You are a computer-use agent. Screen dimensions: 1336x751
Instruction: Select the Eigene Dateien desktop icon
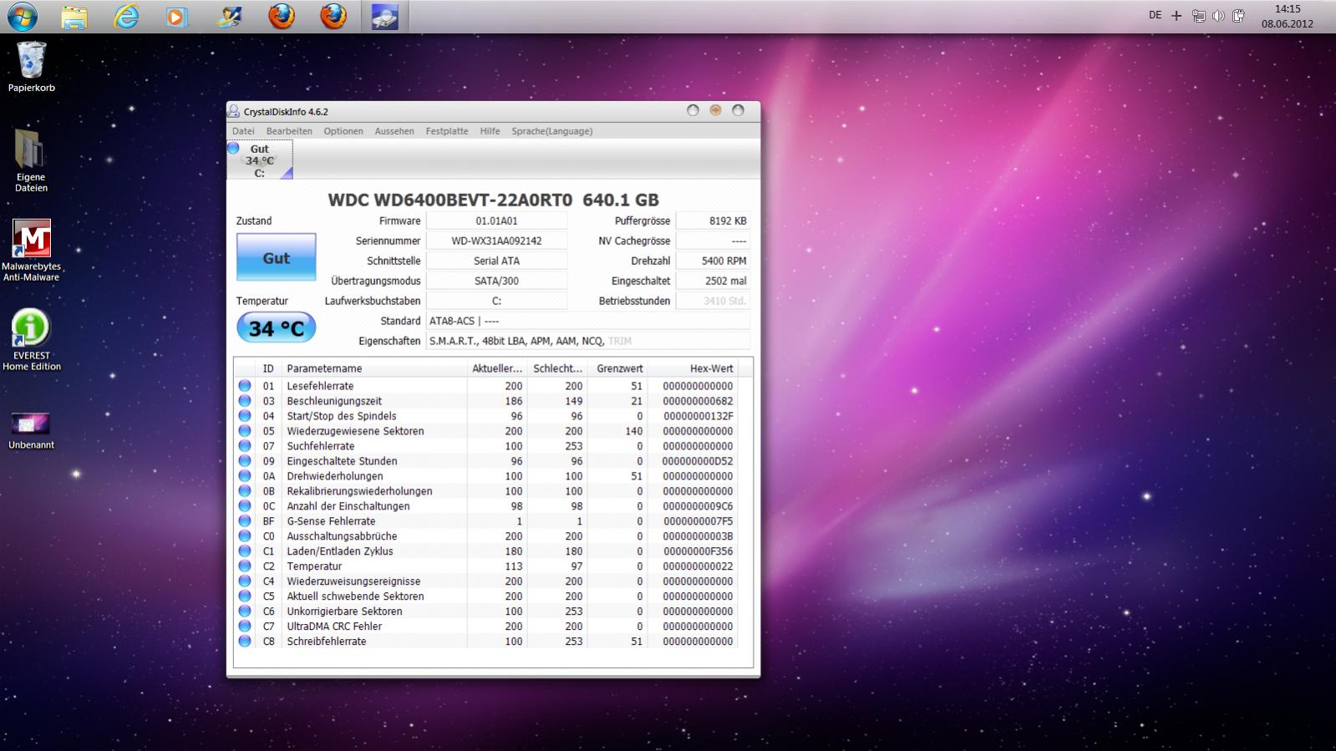(x=31, y=160)
